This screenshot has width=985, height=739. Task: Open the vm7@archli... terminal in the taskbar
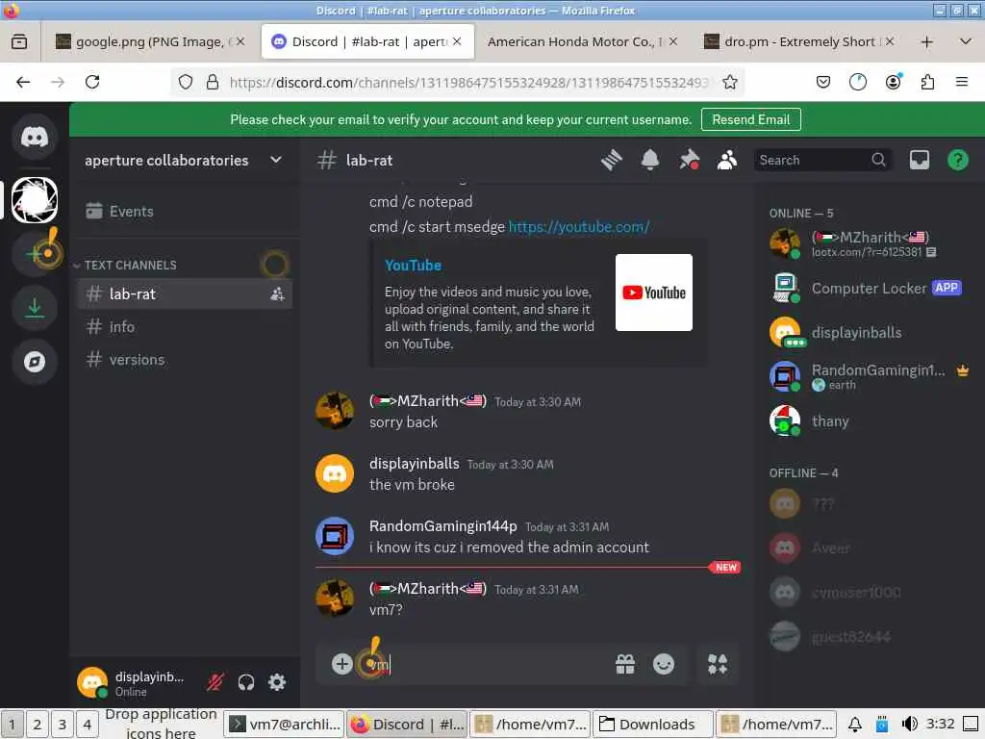pyautogui.click(x=285, y=725)
